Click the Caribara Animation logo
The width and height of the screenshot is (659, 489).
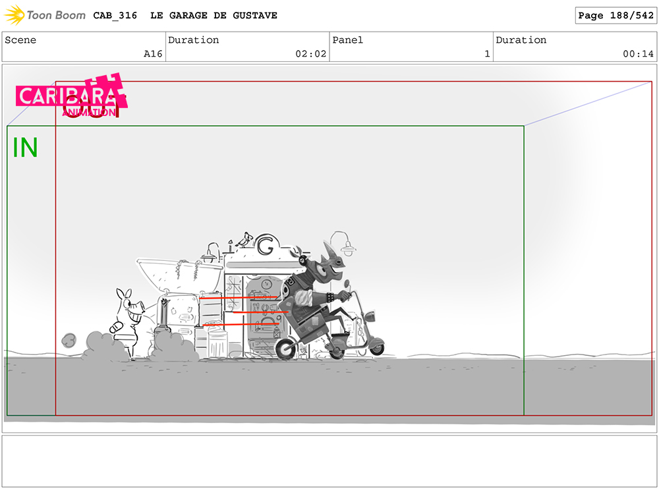click(x=72, y=96)
